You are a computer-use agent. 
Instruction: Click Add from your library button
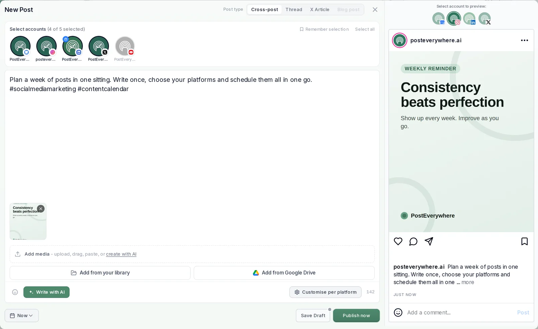click(100, 273)
